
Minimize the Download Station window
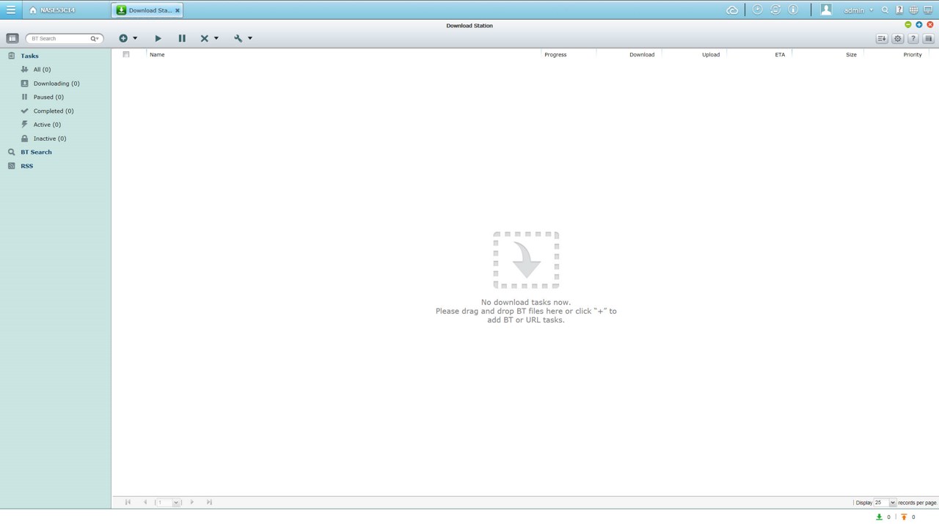pyautogui.click(x=908, y=25)
